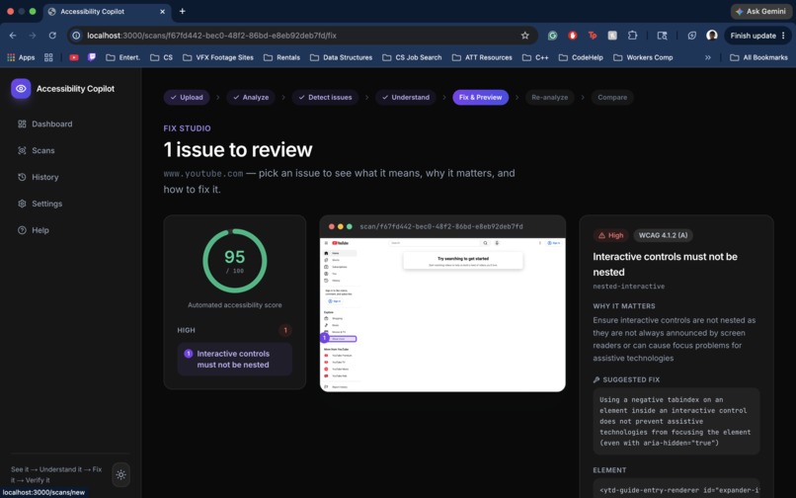Open the tab search icon in toolbar
Image resolution: width=796 pixels, height=498 pixels.
(x=662, y=36)
